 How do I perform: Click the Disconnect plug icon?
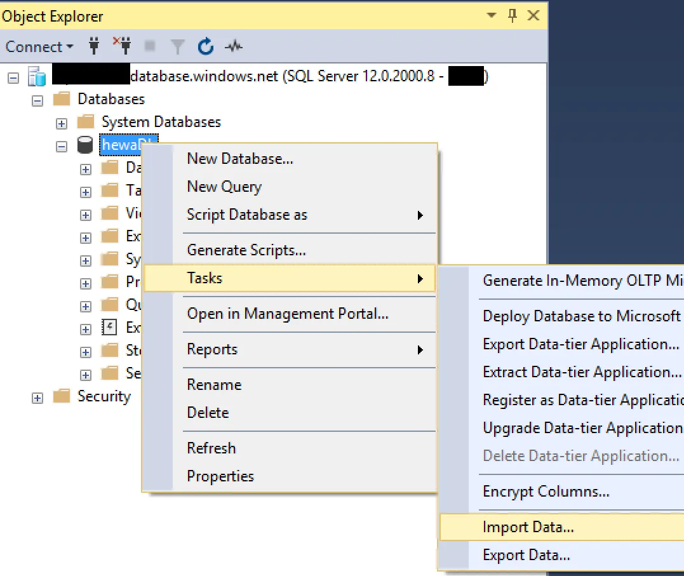121,46
